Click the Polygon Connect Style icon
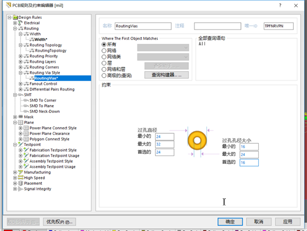The image size is (307, 231). 26,139
